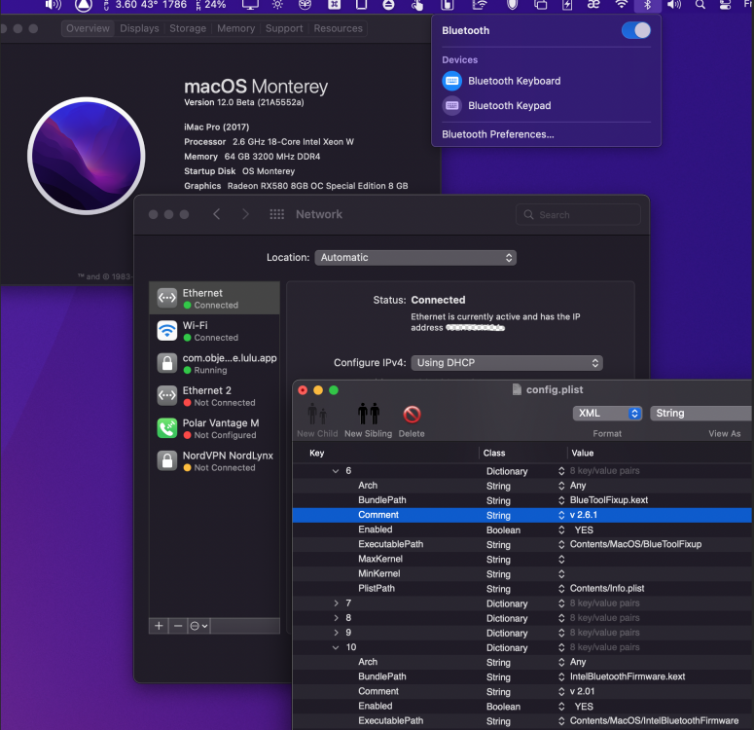
Task: Select value IntelBluetoothFirmware.kext
Action: pos(628,676)
